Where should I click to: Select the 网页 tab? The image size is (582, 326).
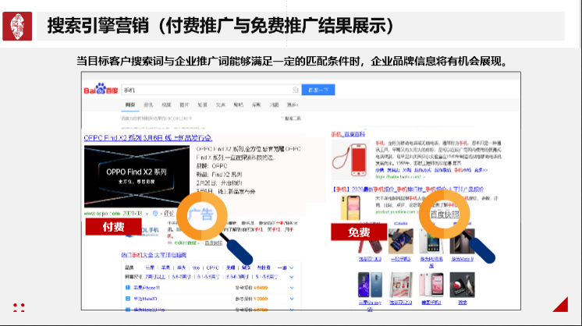pyautogui.click(x=130, y=105)
